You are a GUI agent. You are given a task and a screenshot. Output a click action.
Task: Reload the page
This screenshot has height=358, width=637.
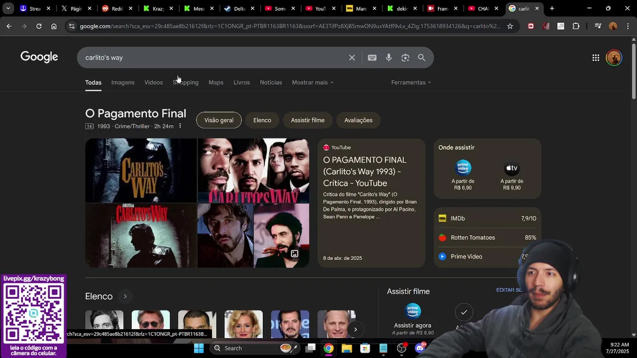[x=39, y=26]
